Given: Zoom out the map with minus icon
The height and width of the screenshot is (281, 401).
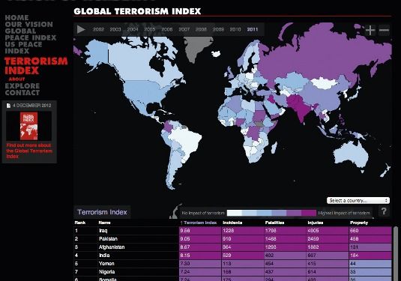Looking at the screenshot, I should [x=384, y=30].
